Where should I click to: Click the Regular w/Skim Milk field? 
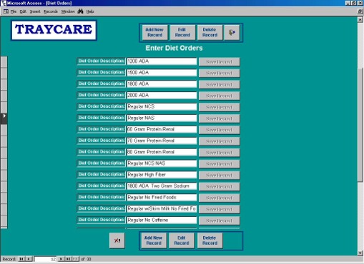click(x=162, y=208)
